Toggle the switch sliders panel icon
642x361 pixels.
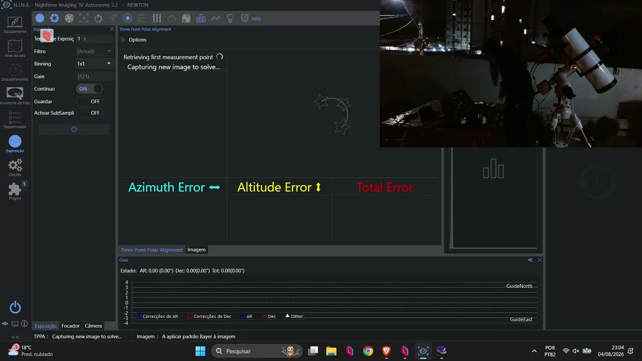[157, 18]
